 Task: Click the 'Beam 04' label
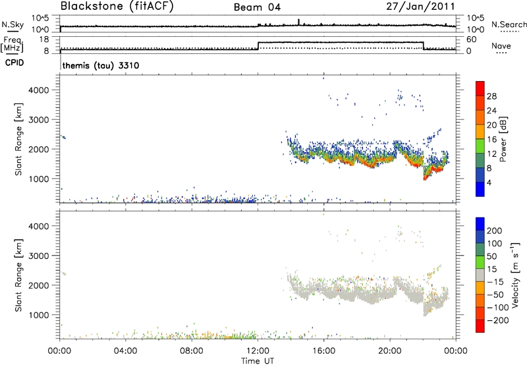pyautogui.click(x=257, y=7)
